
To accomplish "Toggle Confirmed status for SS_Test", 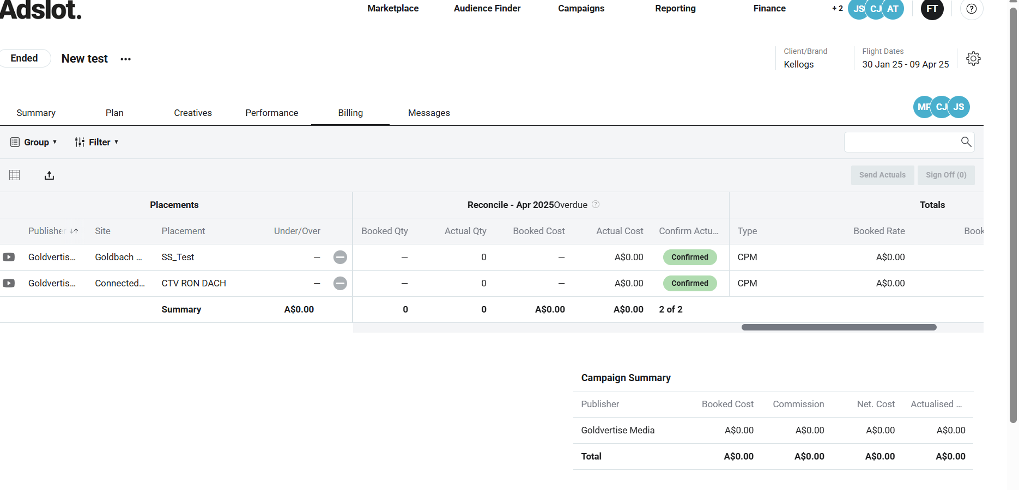I will click(x=689, y=257).
